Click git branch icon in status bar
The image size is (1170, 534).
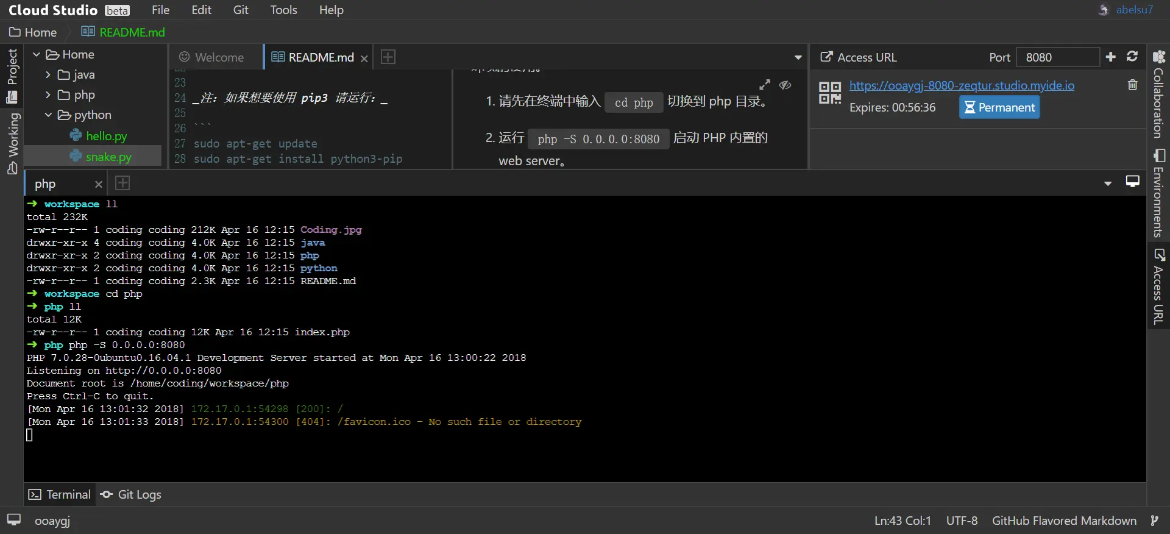(x=1154, y=521)
